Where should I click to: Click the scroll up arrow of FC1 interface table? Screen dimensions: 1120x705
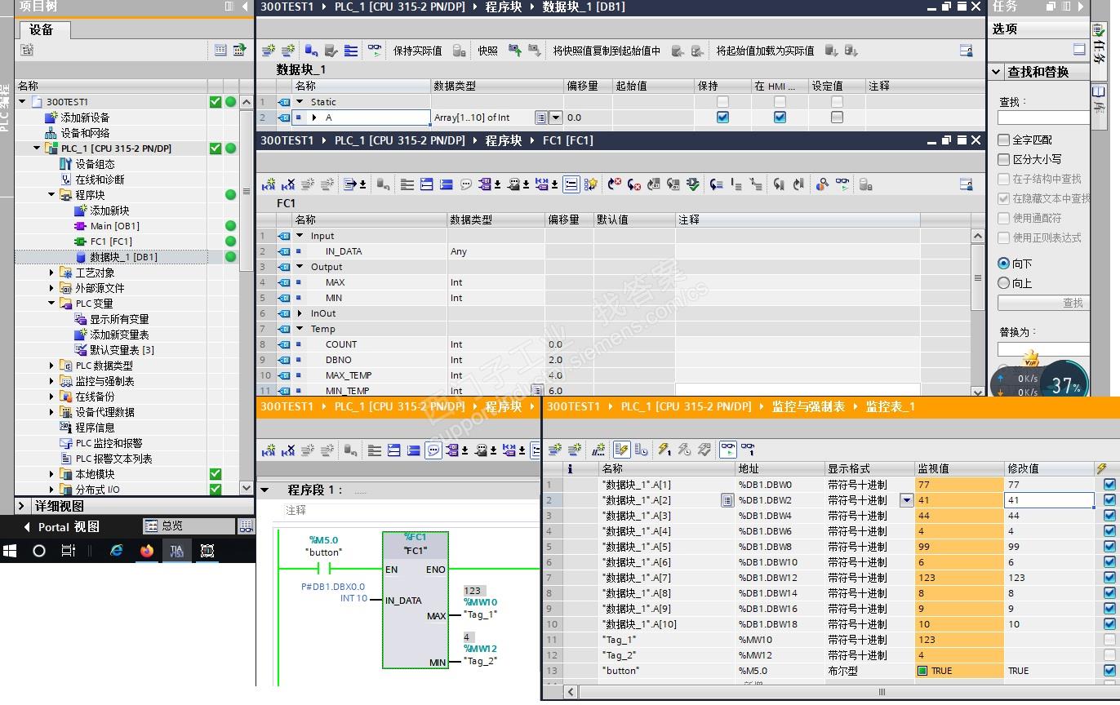tap(978, 236)
